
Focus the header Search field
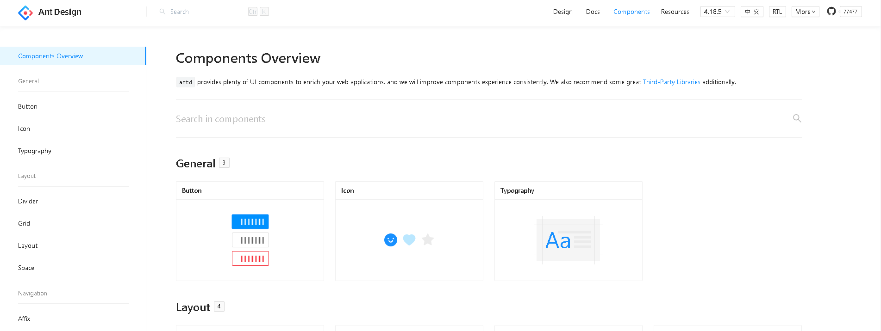(206, 12)
